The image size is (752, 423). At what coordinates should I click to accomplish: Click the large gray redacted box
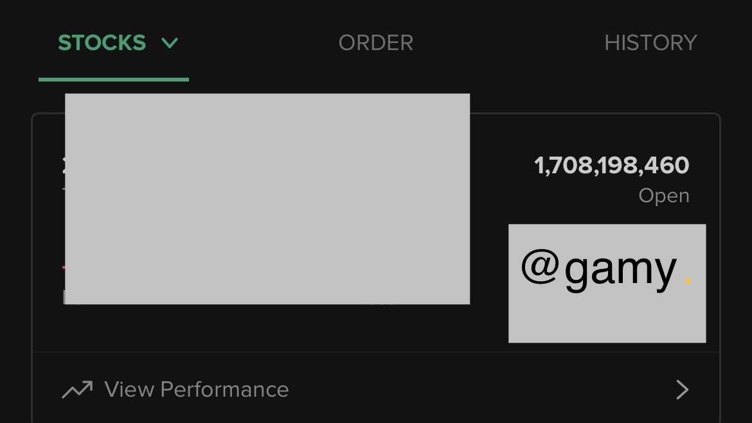267,199
